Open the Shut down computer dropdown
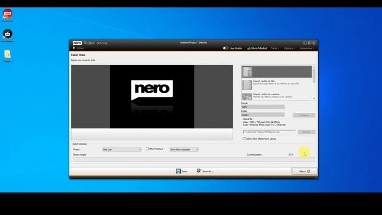 click(x=184, y=149)
